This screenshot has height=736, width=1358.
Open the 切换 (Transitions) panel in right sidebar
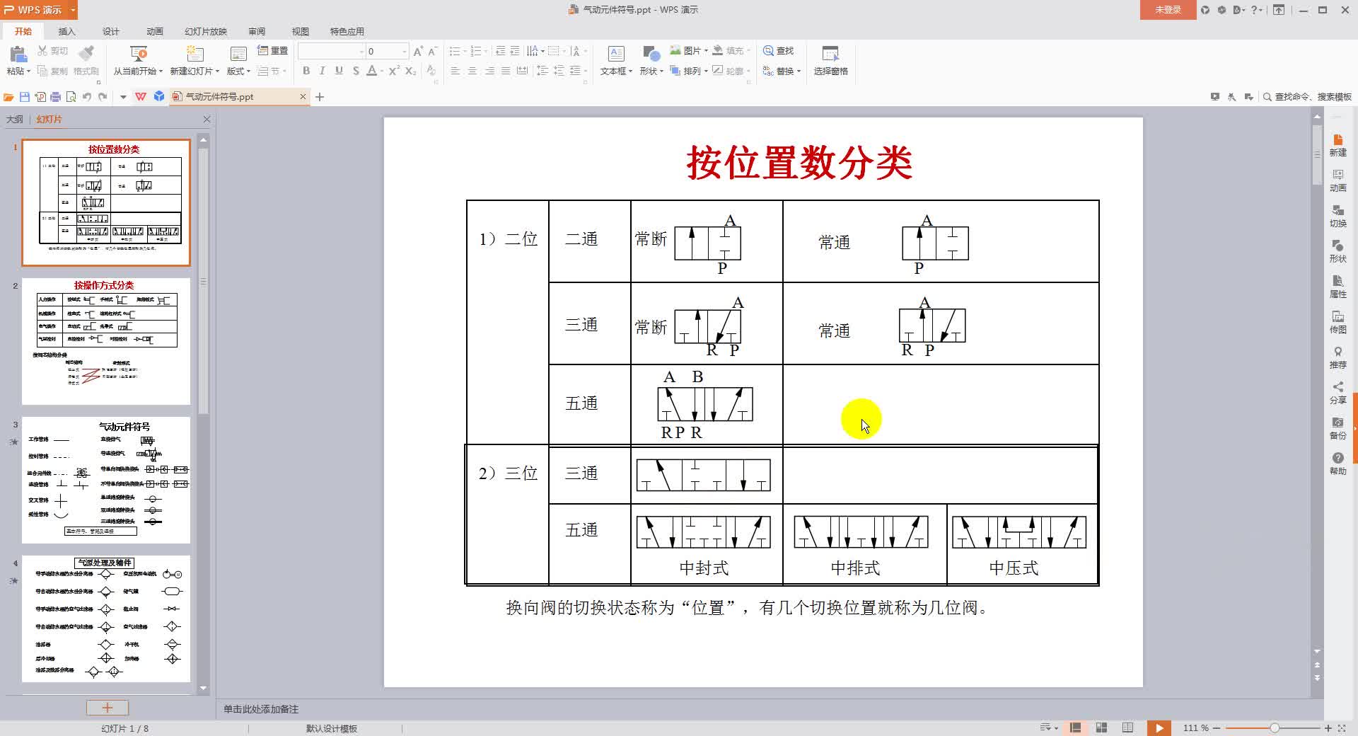[1338, 216]
